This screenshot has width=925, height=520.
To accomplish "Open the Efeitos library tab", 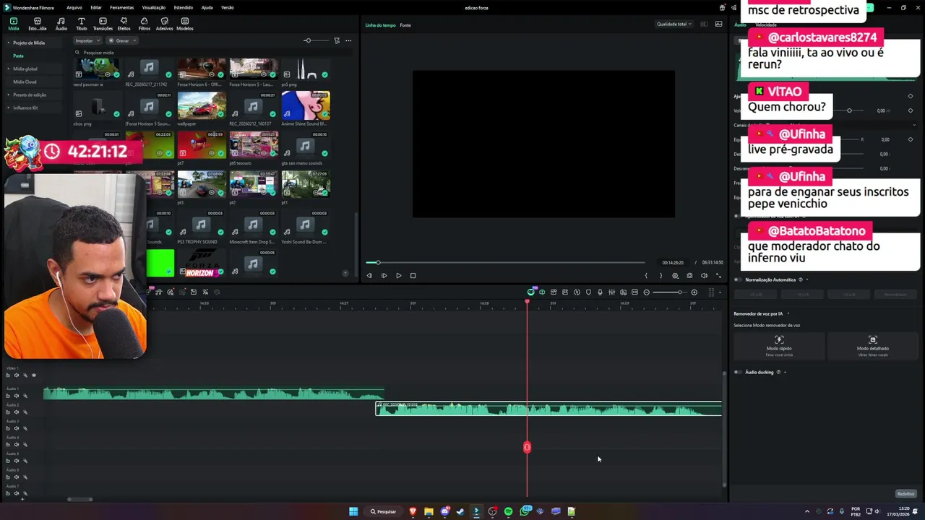I will pos(124,24).
